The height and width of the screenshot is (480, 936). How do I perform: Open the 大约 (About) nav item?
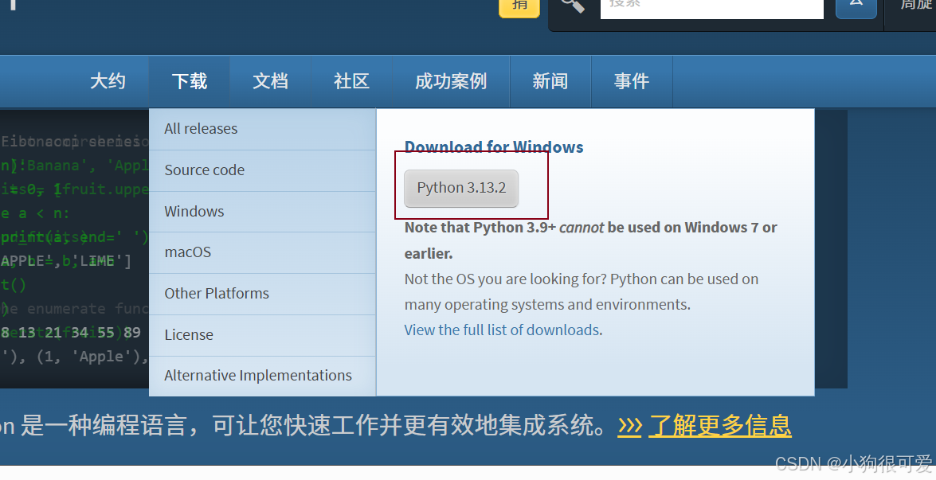point(108,81)
